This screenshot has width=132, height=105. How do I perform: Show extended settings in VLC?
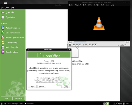86,45
